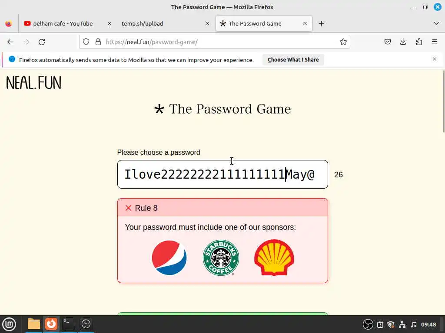Click Choose What I Share button
Screen dimensions: 445x333
[x=293, y=60]
